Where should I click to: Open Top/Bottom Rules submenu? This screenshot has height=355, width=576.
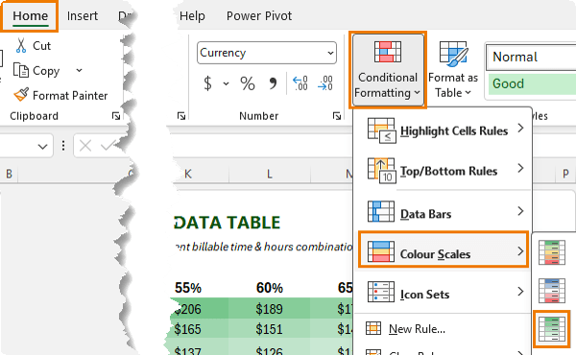pyautogui.click(x=443, y=171)
